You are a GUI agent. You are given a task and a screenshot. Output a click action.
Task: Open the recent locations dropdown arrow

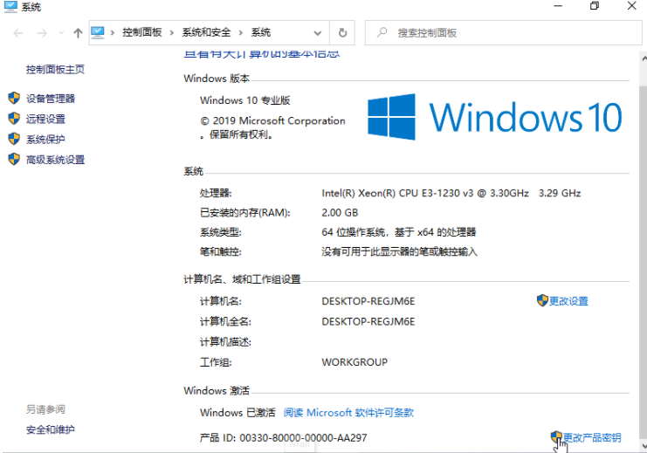click(61, 33)
